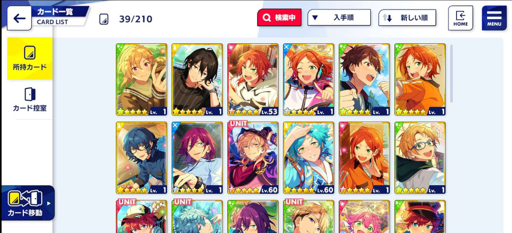The image size is (512, 233).
Task: Click the small arrow beside カード移動
Action: coord(49,203)
